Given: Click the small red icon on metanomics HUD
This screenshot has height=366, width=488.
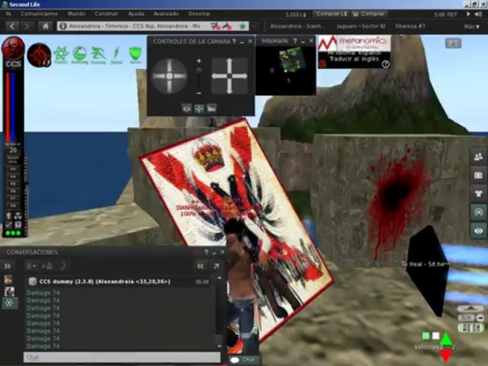Looking at the screenshot, I should click(322, 64).
